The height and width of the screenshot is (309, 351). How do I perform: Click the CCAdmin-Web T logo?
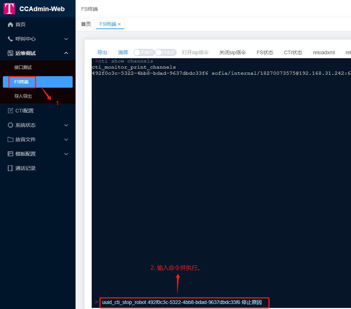9,9
